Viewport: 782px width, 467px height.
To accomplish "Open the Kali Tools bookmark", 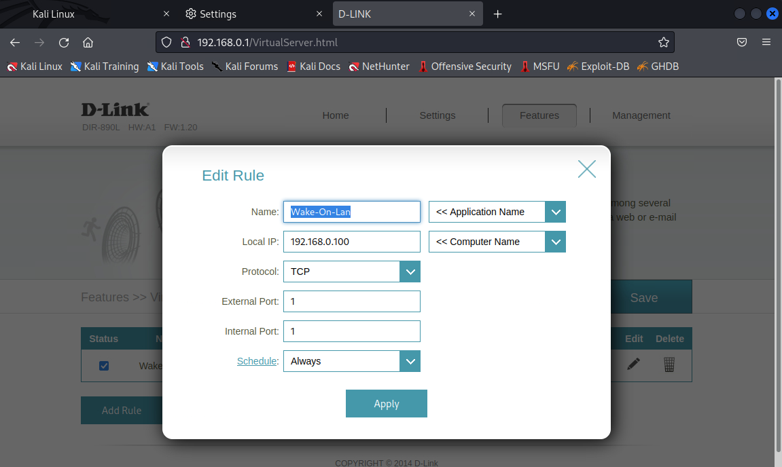I will tap(175, 67).
